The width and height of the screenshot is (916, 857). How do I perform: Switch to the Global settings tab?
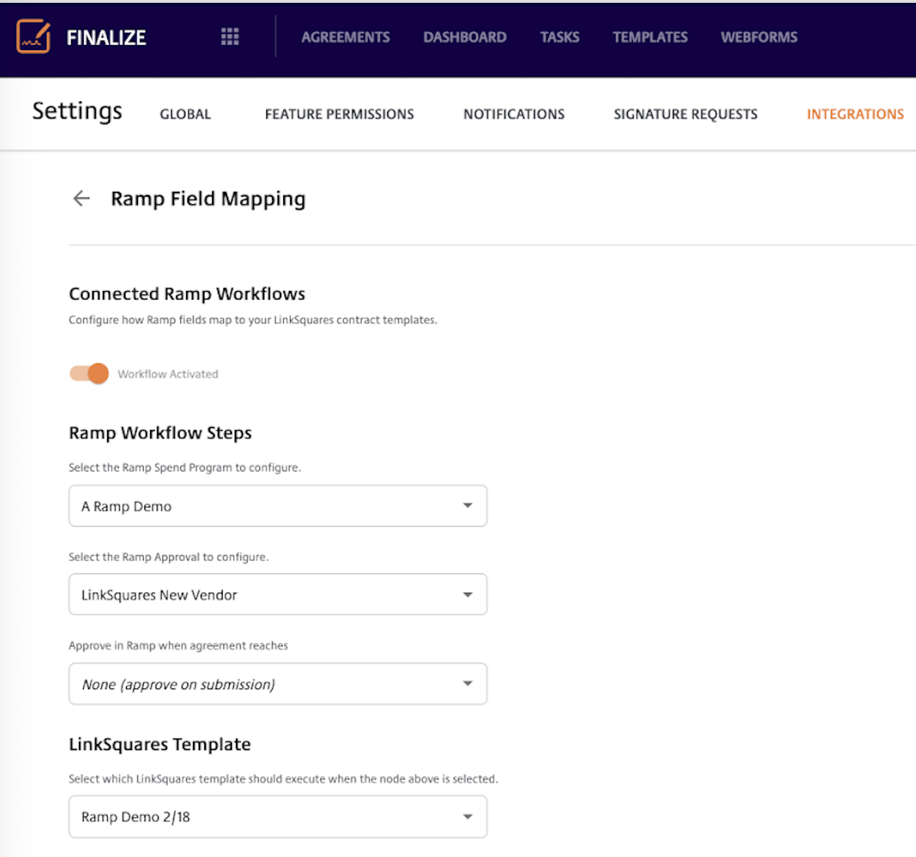click(185, 114)
